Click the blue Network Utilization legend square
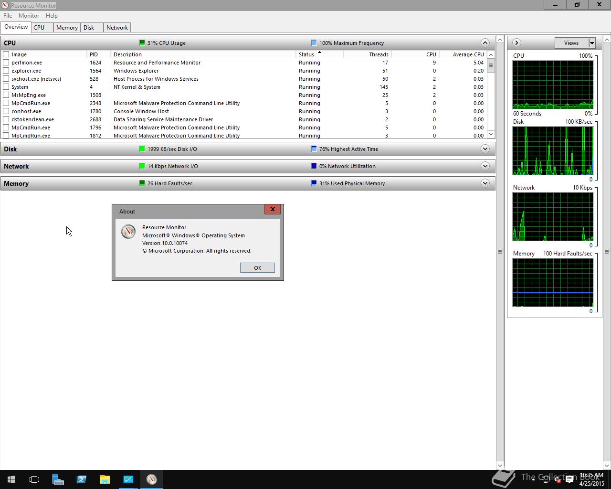The image size is (611, 489). 314,166
